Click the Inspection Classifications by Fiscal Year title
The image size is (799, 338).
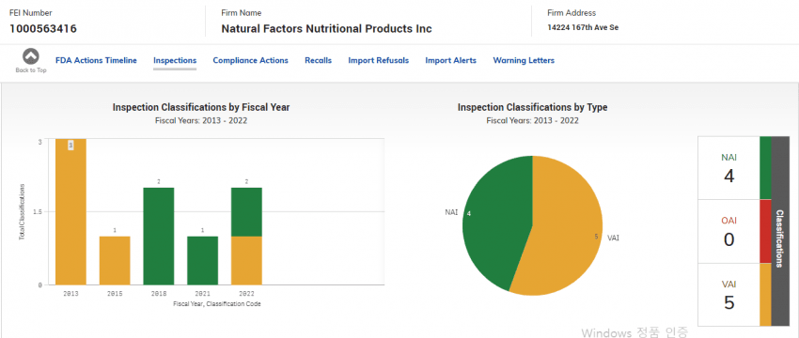point(201,107)
